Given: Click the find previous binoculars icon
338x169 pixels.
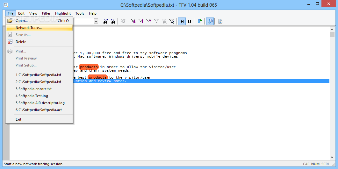Looking at the screenshot, I should click(113, 21).
